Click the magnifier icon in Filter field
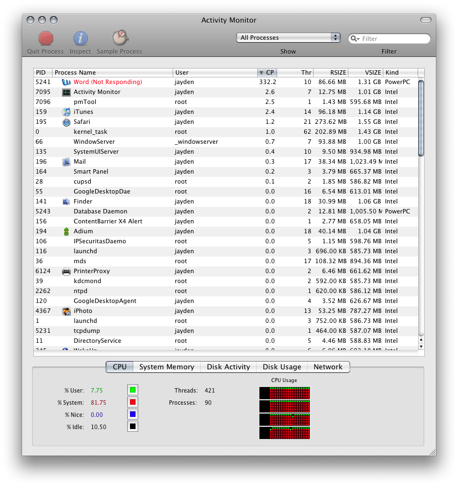 point(355,39)
